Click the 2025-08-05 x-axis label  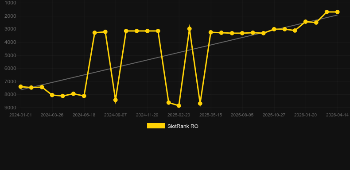click(x=242, y=115)
